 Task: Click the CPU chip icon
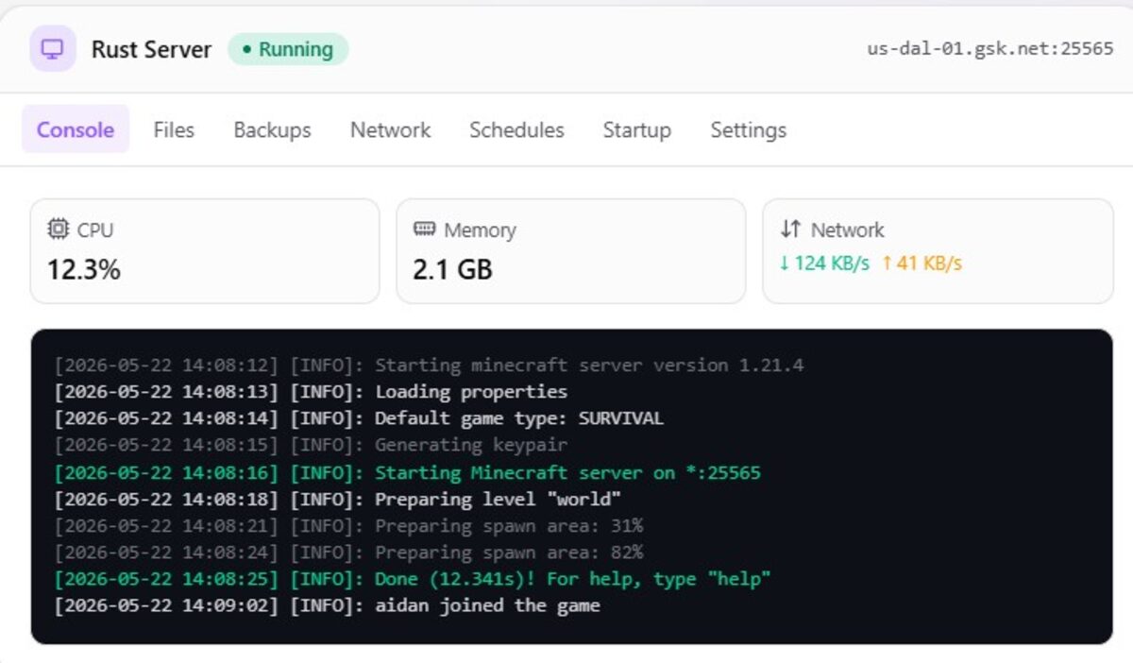click(x=58, y=229)
